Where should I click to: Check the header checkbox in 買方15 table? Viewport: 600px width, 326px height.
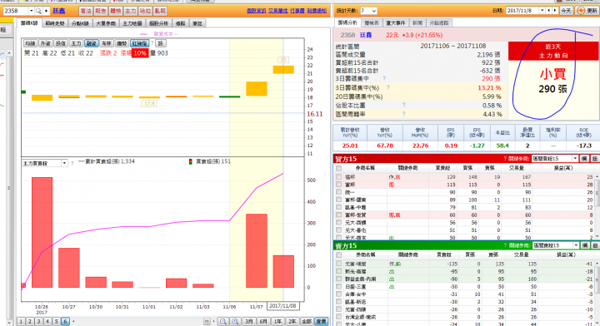(x=338, y=168)
